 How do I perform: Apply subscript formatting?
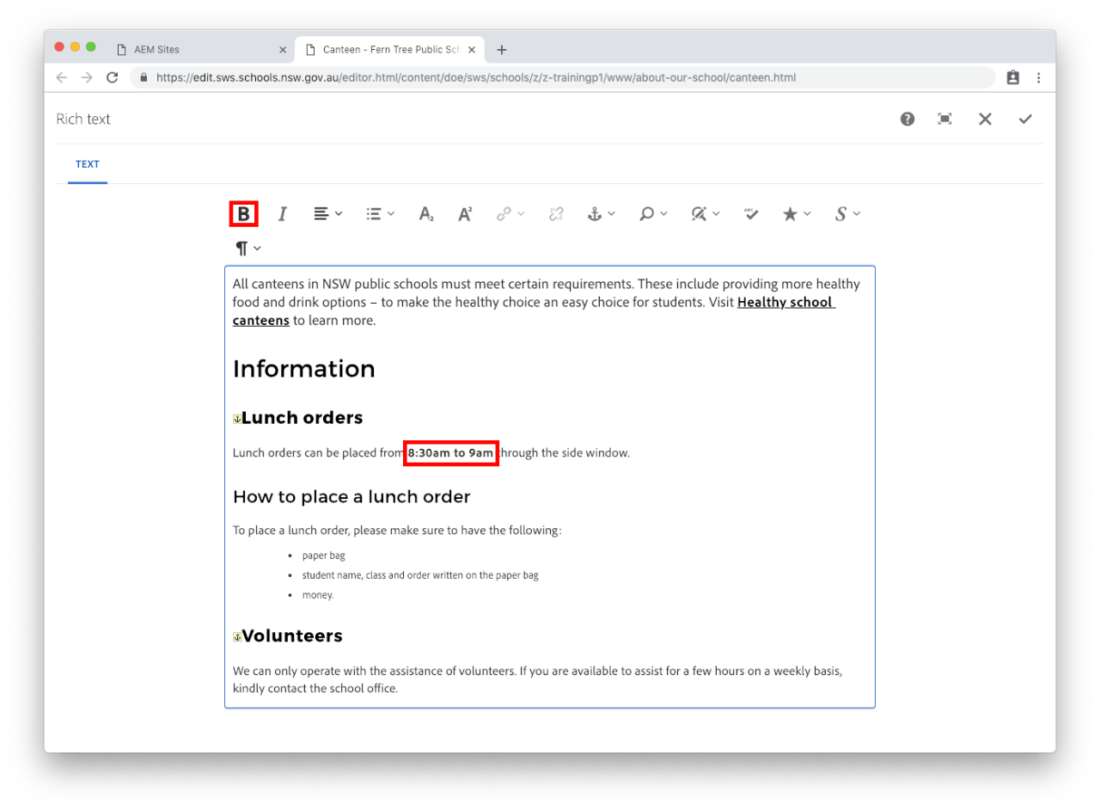pos(426,214)
